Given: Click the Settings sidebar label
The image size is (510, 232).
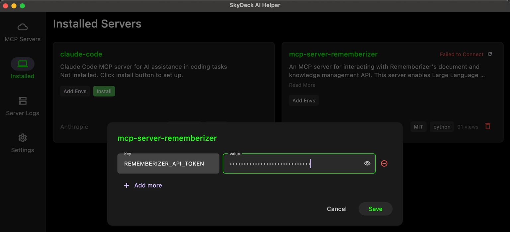Looking at the screenshot, I should point(23,150).
